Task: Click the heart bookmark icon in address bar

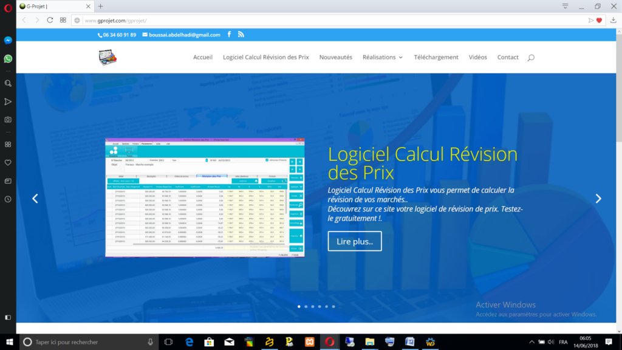Action: [x=599, y=20]
